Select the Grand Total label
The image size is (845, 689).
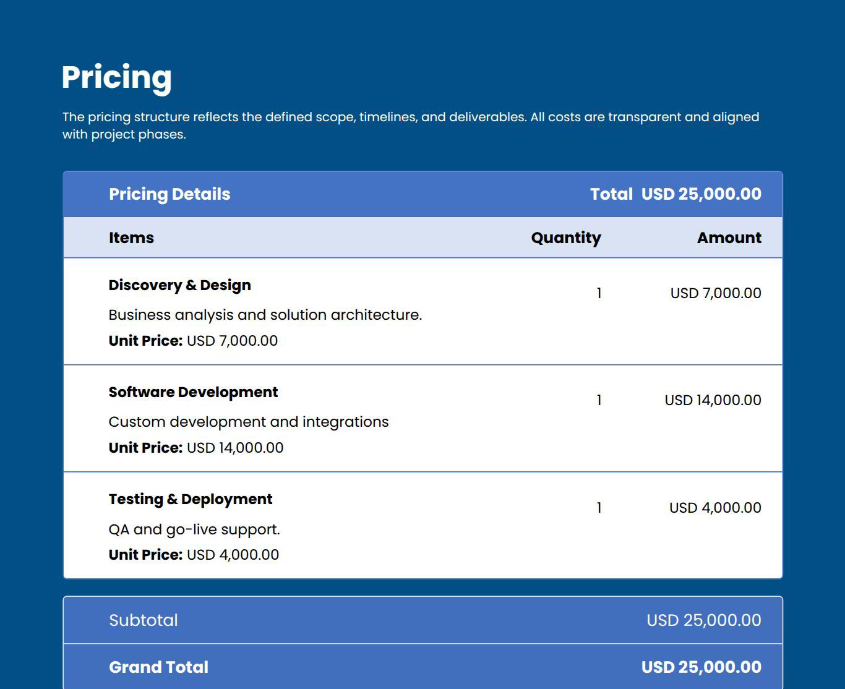click(158, 667)
